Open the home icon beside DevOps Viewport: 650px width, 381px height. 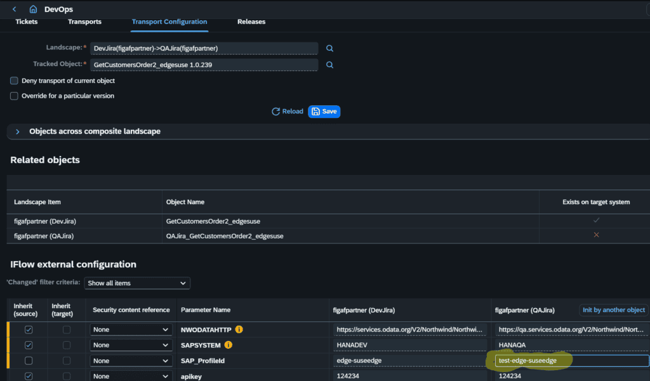tap(33, 9)
